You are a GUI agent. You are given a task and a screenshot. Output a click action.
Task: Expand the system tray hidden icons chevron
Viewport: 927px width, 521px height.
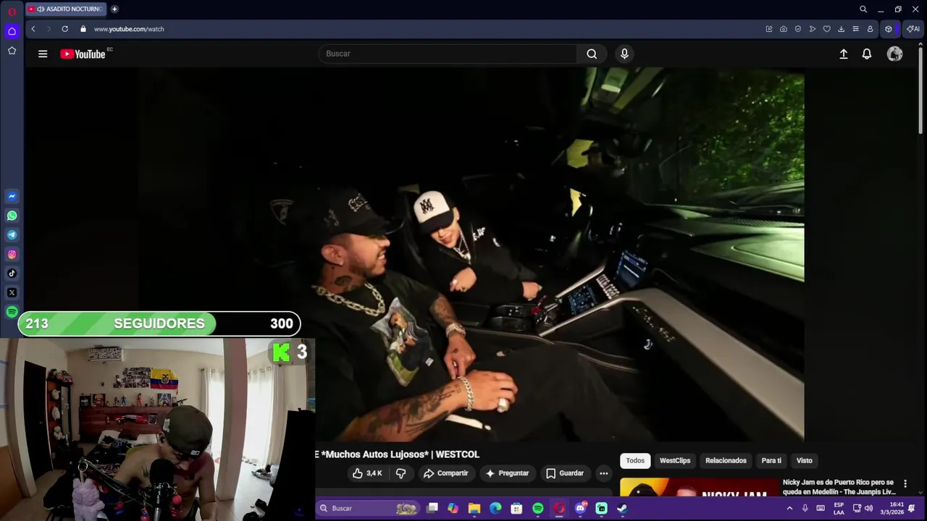coord(789,508)
